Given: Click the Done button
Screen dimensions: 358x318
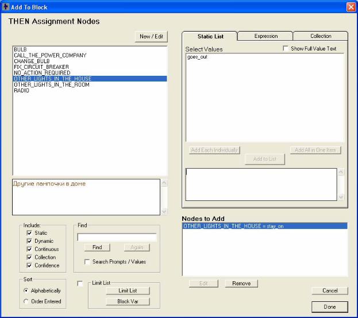Looking at the screenshot, I should coord(330,307).
